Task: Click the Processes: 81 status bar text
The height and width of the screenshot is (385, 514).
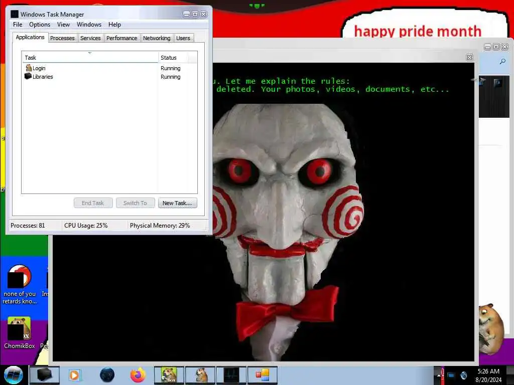Action: [28, 226]
